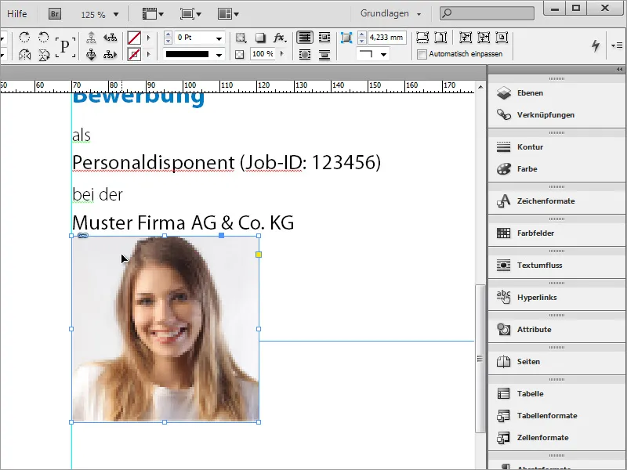
Task: Open the view options dropdown
Action: point(153,14)
